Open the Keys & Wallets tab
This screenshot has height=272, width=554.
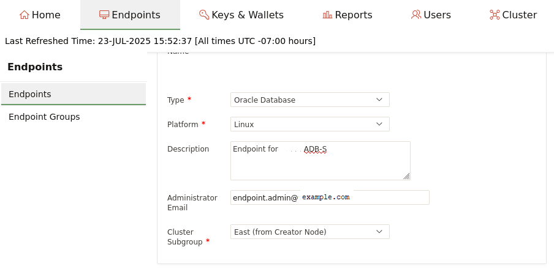point(240,15)
